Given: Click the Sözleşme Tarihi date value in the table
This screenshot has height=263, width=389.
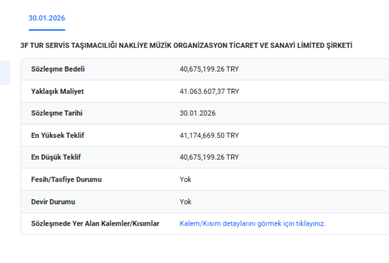Looking at the screenshot, I should click(x=197, y=113).
